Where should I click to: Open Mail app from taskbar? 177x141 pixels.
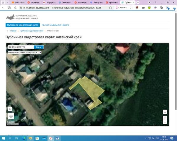pos(44,138)
